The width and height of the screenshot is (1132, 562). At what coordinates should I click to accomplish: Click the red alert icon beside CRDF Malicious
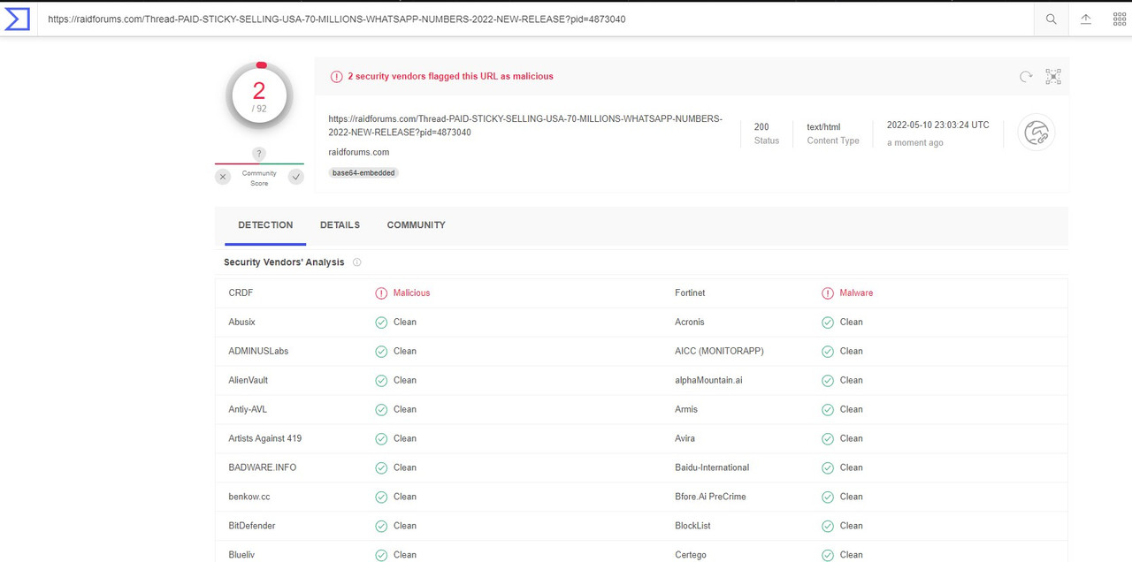pos(381,293)
